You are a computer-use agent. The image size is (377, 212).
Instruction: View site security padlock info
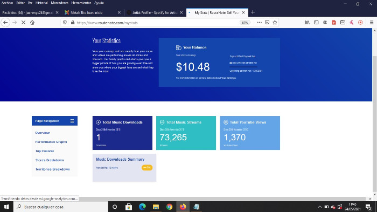(x=73, y=23)
